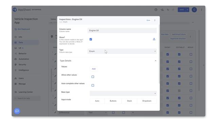Open the Base type dropdown
217x122 pixels.
pos(123,94)
